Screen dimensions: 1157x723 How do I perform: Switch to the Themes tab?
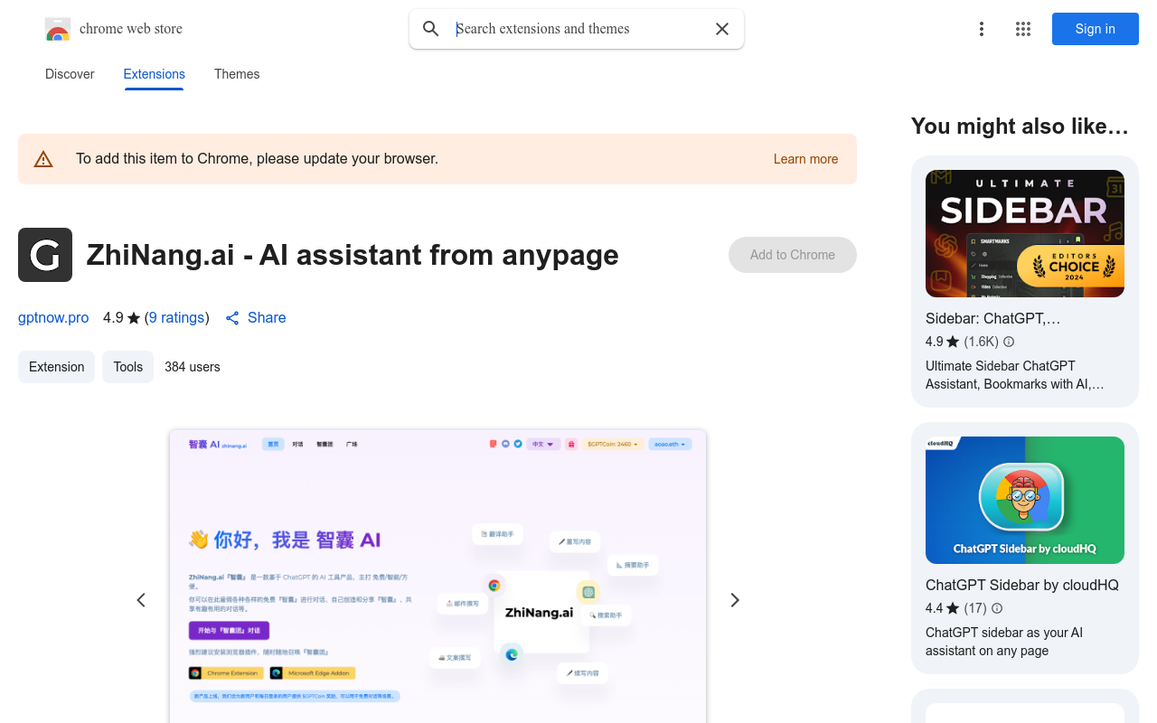click(x=237, y=74)
